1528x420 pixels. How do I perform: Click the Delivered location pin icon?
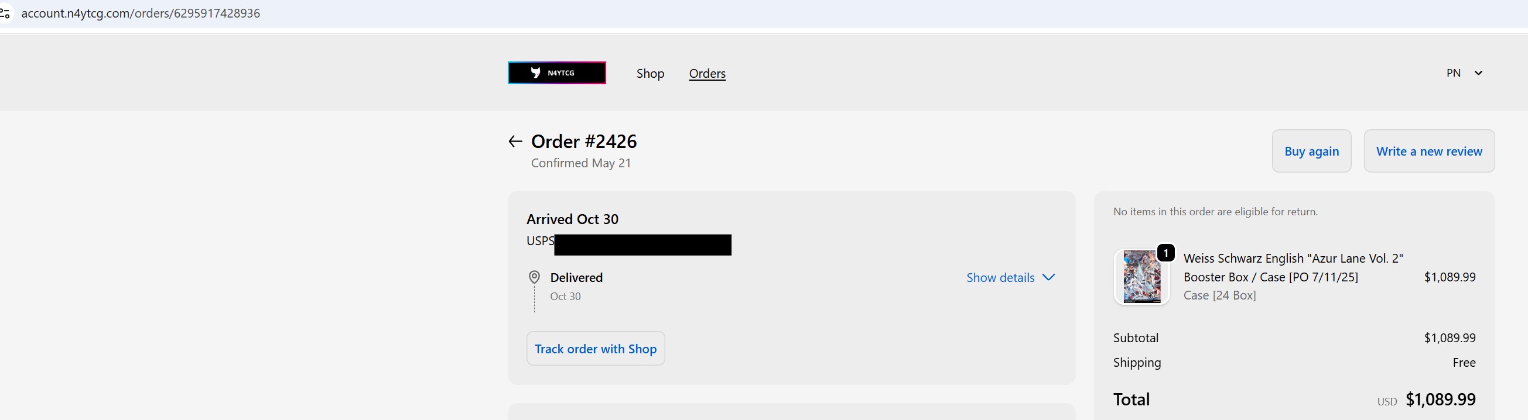click(535, 277)
